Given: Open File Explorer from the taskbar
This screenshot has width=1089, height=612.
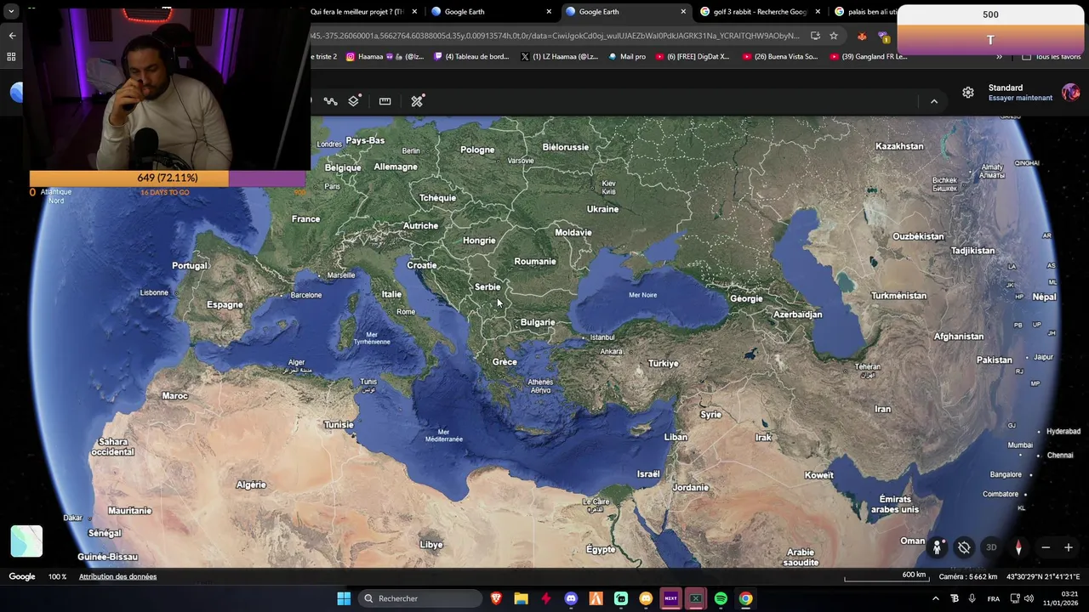Looking at the screenshot, I should tap(521, 598).
